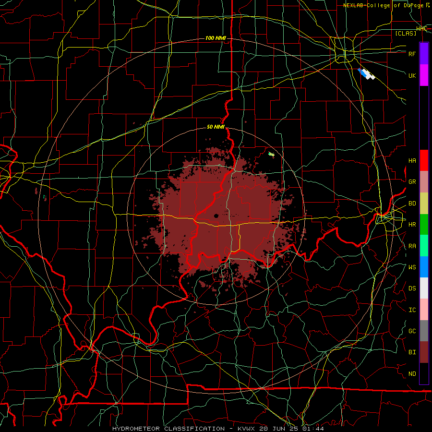Click the NEXLAB-College of DuPage credit text
The image size is (432, 432).
point(386,5)
